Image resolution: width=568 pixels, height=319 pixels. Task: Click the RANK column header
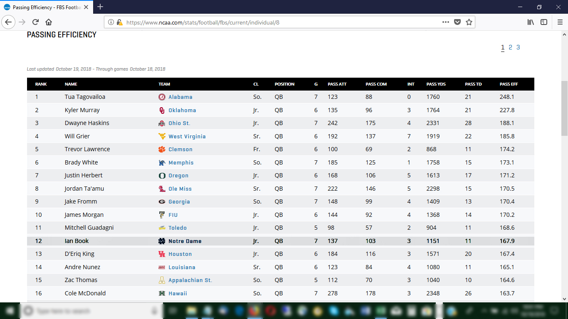(x=41, y=84)
